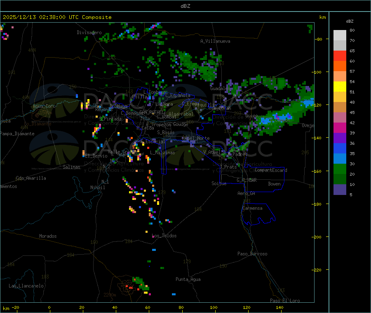The width and height of the screenshot is (371, 313).
Task: Click the white 70-80 dBZ legend swatch
Action: [340, 35]
